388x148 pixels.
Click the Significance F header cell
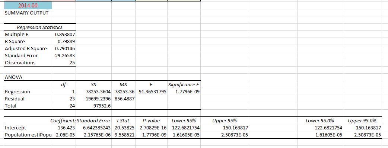tap(184, 84)
